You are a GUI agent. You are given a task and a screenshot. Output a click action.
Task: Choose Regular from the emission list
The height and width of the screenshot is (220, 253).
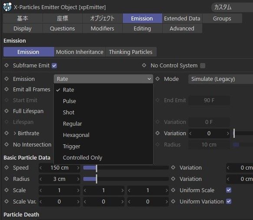(103, 123)
